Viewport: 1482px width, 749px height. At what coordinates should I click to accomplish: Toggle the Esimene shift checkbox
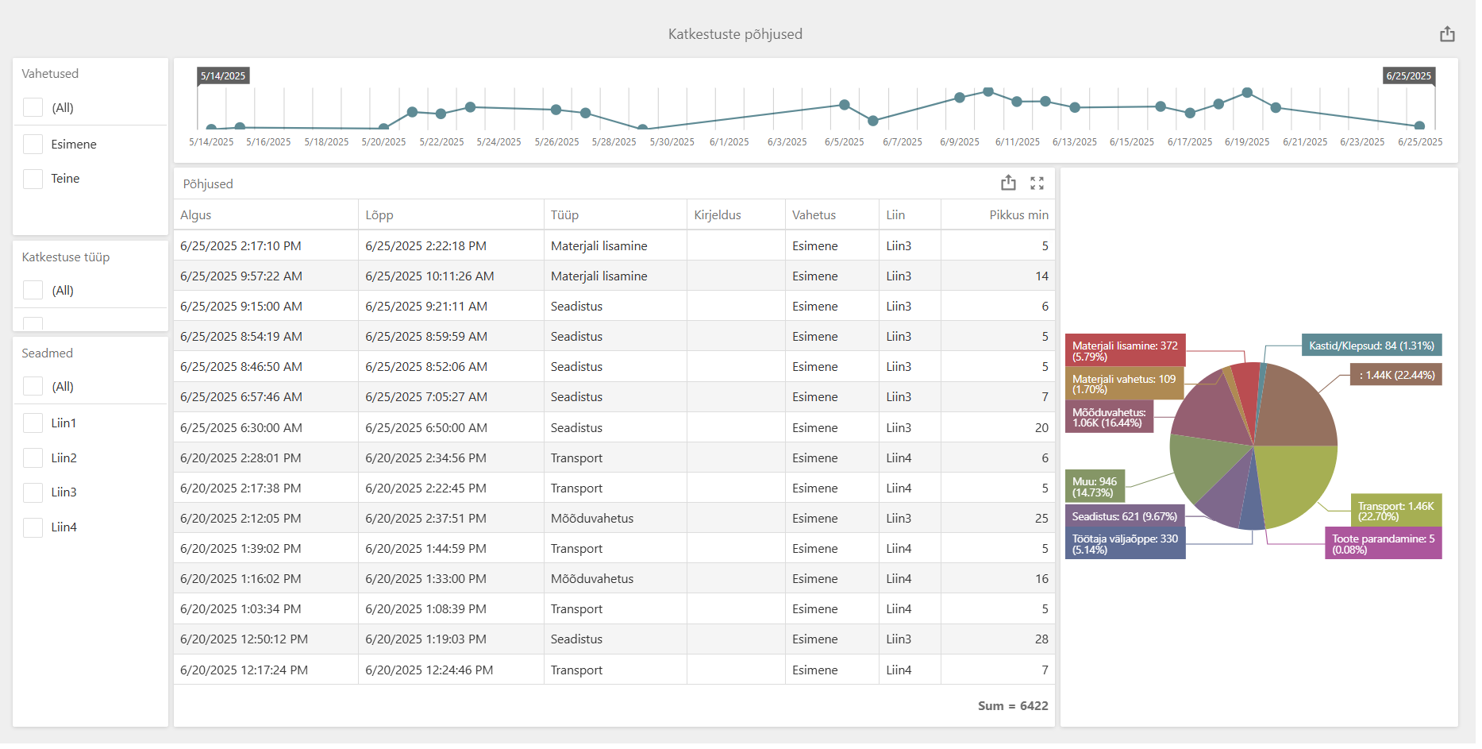(x=33, y=145)
